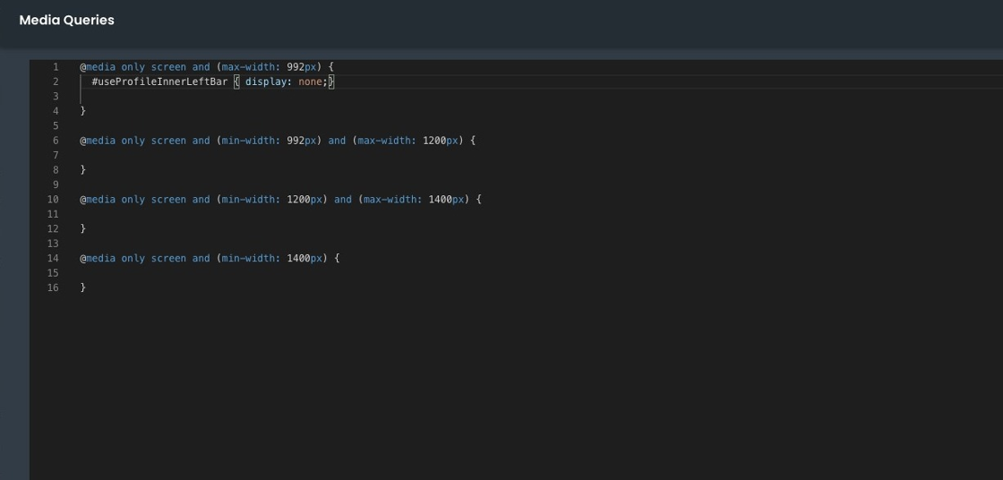Select line number 2 in the gutter
Viewport: 1003px width, 480px height.
[55, 81]
